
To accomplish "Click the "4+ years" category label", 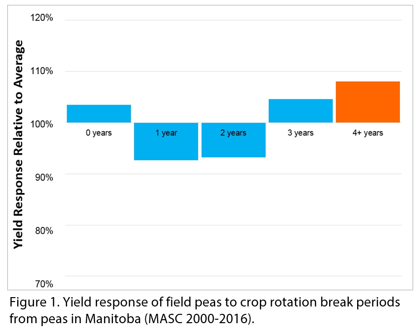I will (367, 133).
